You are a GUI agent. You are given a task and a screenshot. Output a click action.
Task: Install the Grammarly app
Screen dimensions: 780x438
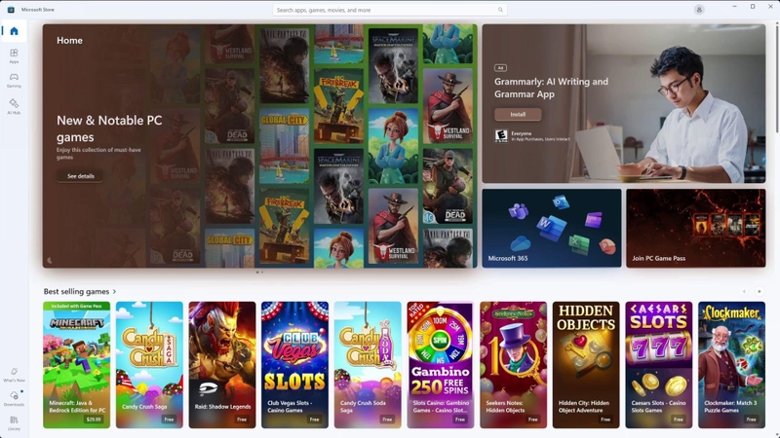coord(518,114)
